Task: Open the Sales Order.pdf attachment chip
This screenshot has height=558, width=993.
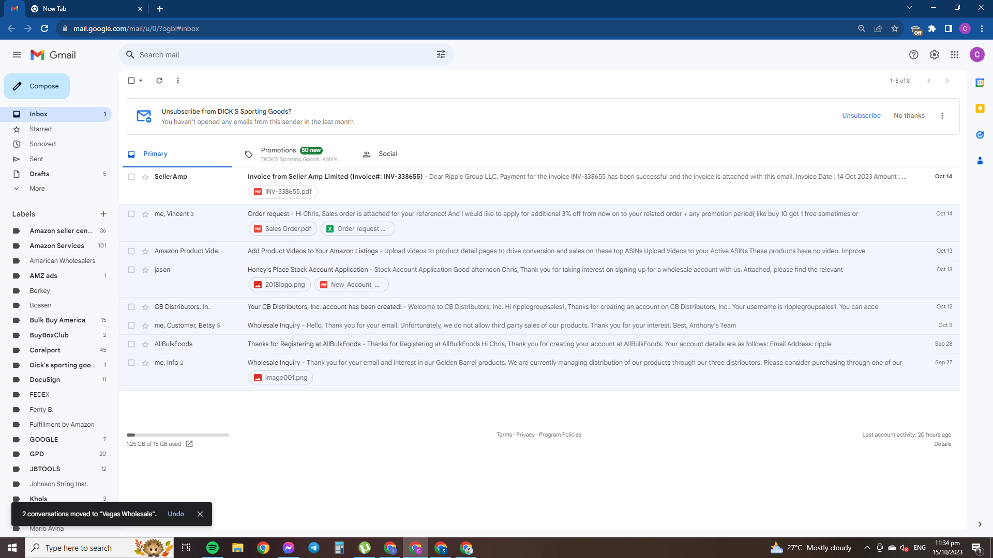Action: pyautogui.click(x=283, y=229)
